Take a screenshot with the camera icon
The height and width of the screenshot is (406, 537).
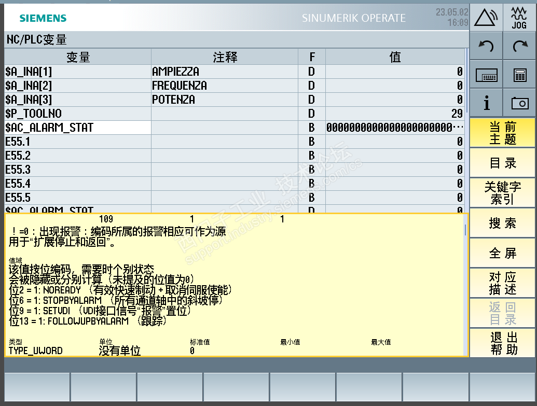point(519,103)
